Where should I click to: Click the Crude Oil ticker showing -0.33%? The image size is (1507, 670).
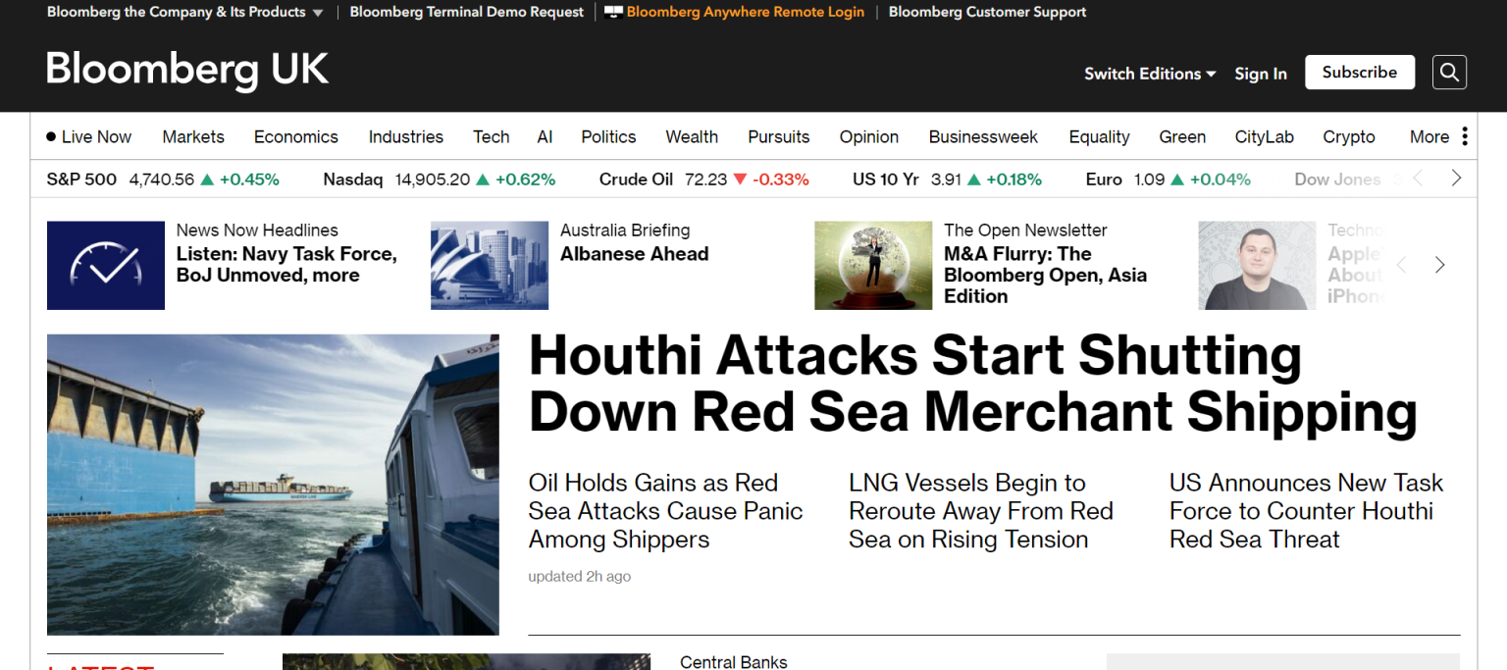click(702, 179)
